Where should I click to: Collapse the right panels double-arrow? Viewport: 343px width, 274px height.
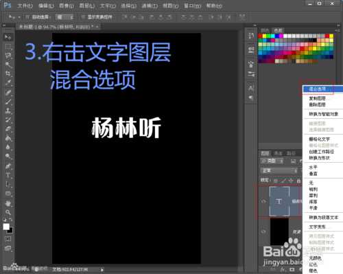tap(338, 25)
